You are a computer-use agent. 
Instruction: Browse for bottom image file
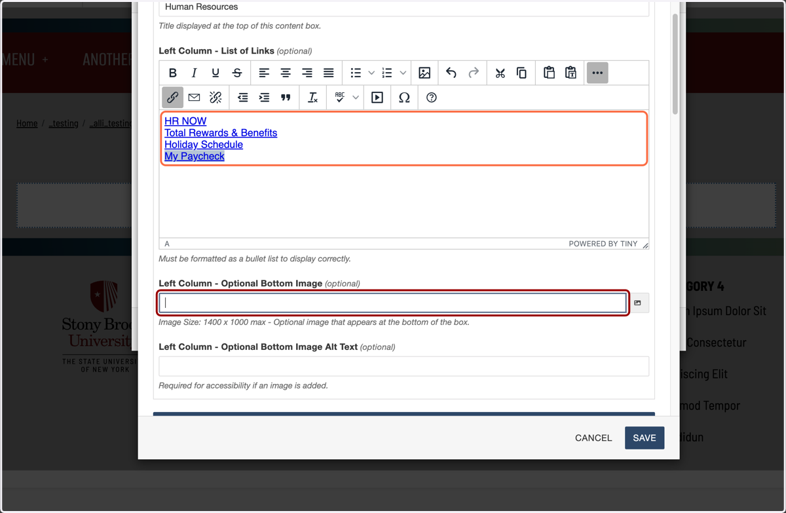tap(638, 303)
